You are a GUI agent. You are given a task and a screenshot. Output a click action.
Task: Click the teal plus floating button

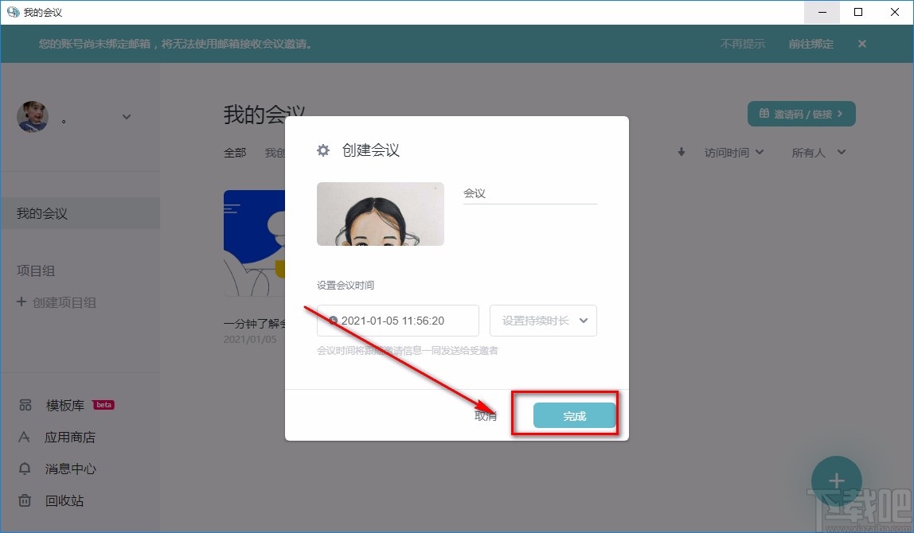coord(836,480)
